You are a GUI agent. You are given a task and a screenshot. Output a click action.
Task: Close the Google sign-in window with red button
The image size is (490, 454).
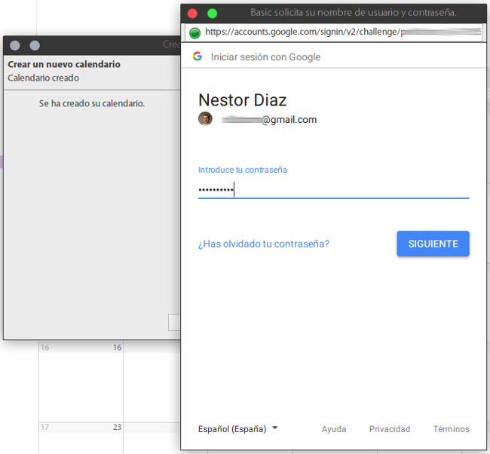click(192, 14)
